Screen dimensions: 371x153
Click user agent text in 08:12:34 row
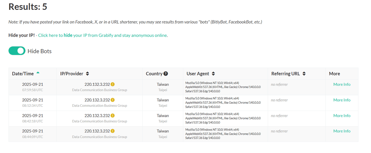[223, 102]
